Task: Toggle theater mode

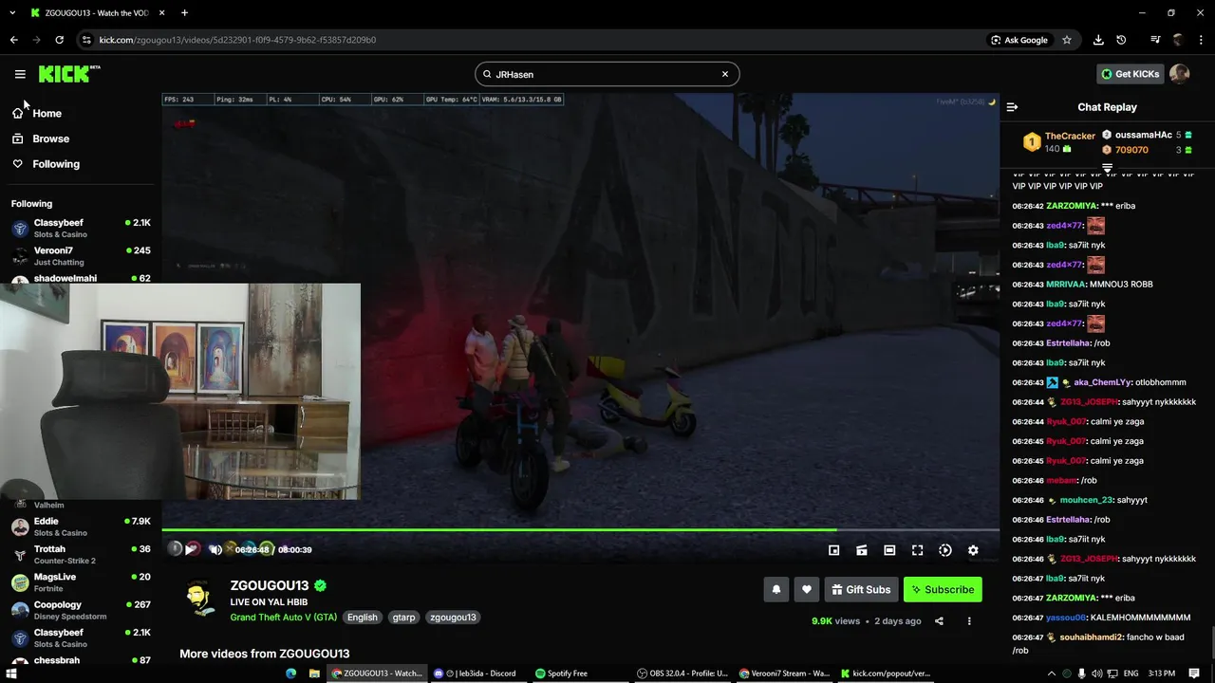Action: (x=889, y=550)
